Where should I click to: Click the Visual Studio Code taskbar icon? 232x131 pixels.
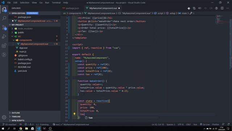pos(38,128)
